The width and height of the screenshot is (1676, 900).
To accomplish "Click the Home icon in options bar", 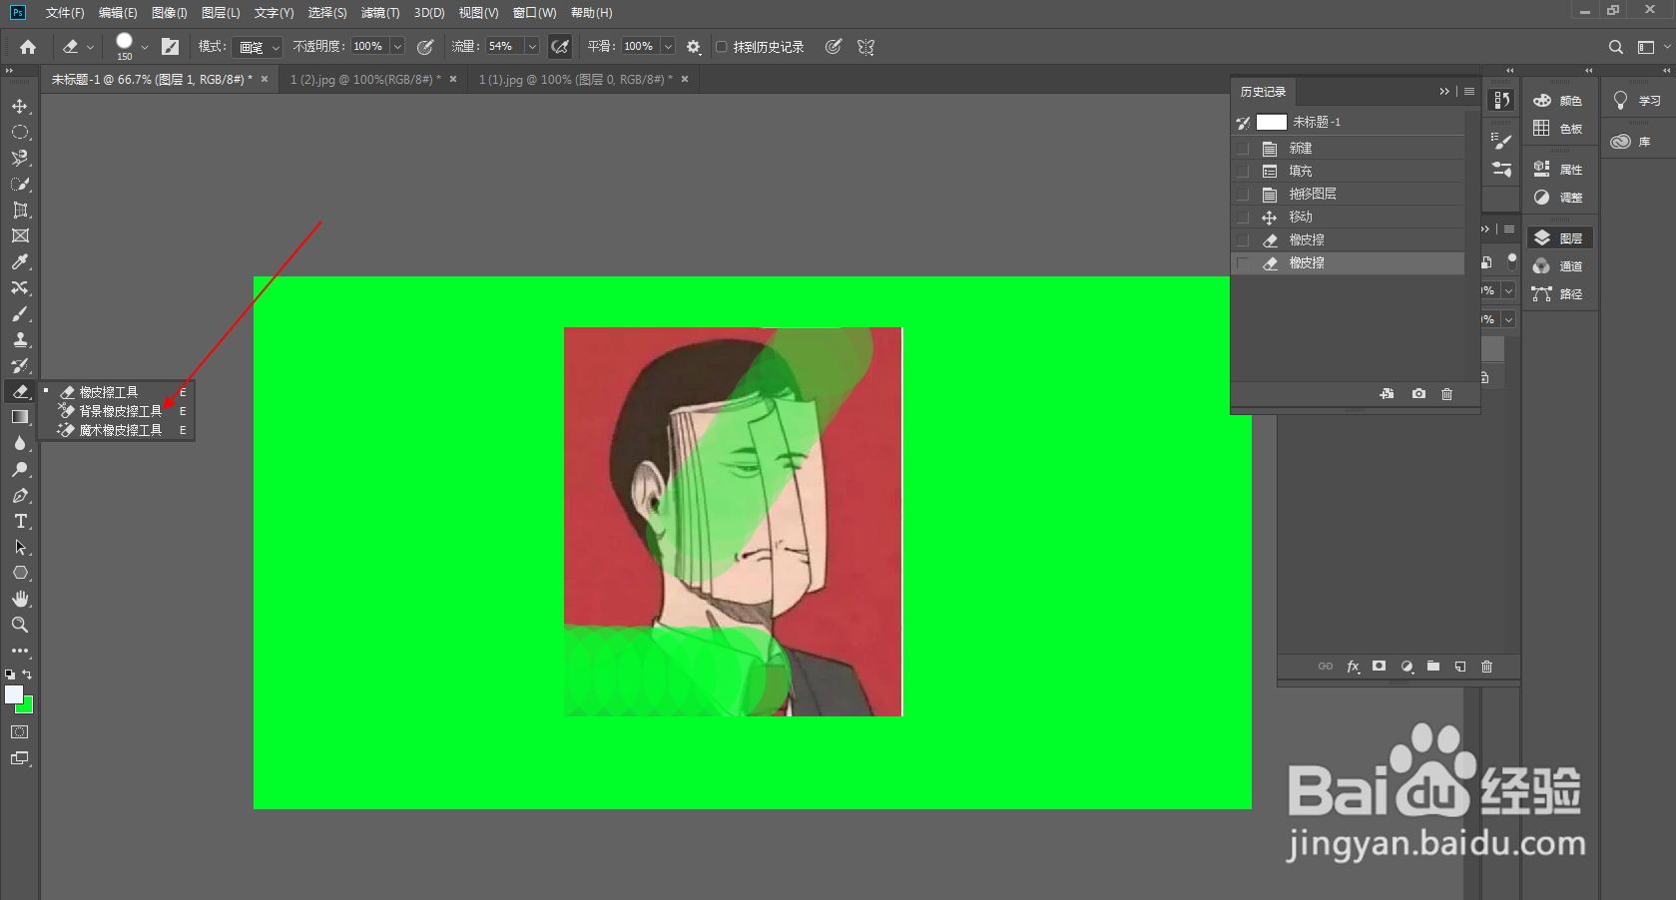I will click(x=28, y=47).
